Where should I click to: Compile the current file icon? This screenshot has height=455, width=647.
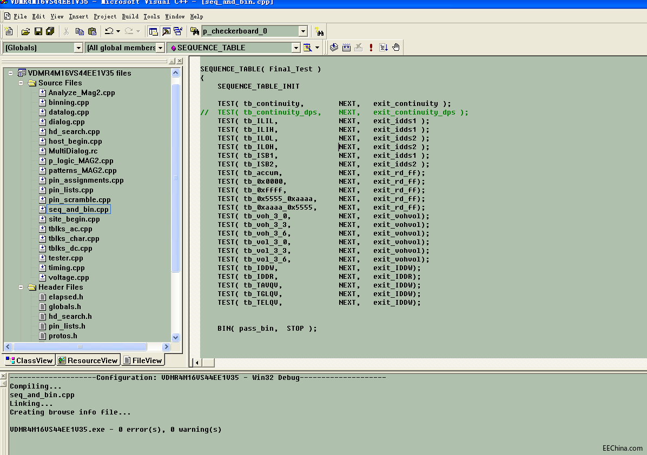pos(334,48)
